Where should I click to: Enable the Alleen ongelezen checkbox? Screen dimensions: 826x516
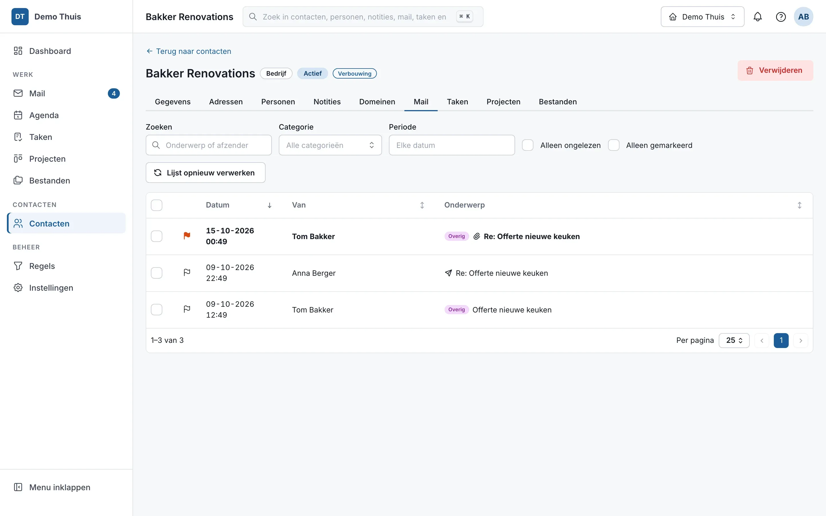[x=528, y=145]
